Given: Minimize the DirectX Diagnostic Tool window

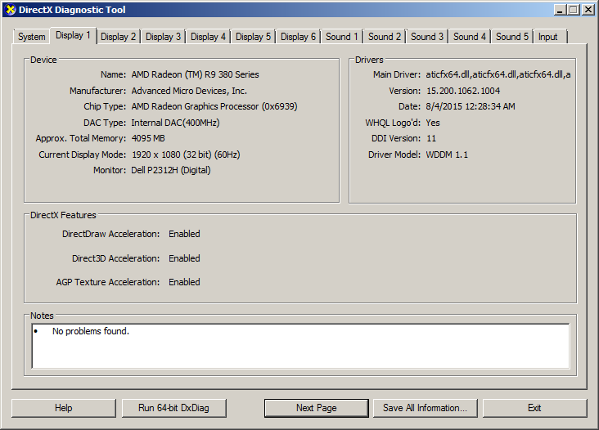Looking at the screenshot, I should pos(560,10).
